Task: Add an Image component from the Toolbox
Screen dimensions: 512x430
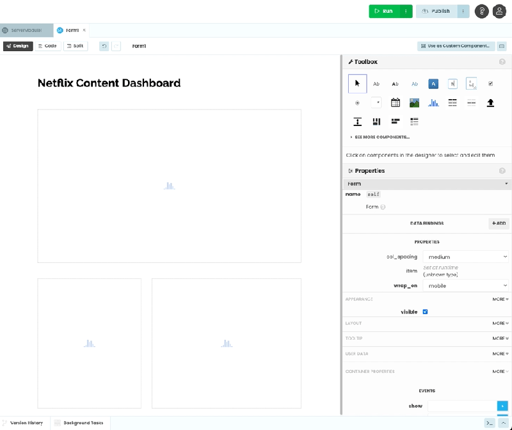Action: click(415, 102)
